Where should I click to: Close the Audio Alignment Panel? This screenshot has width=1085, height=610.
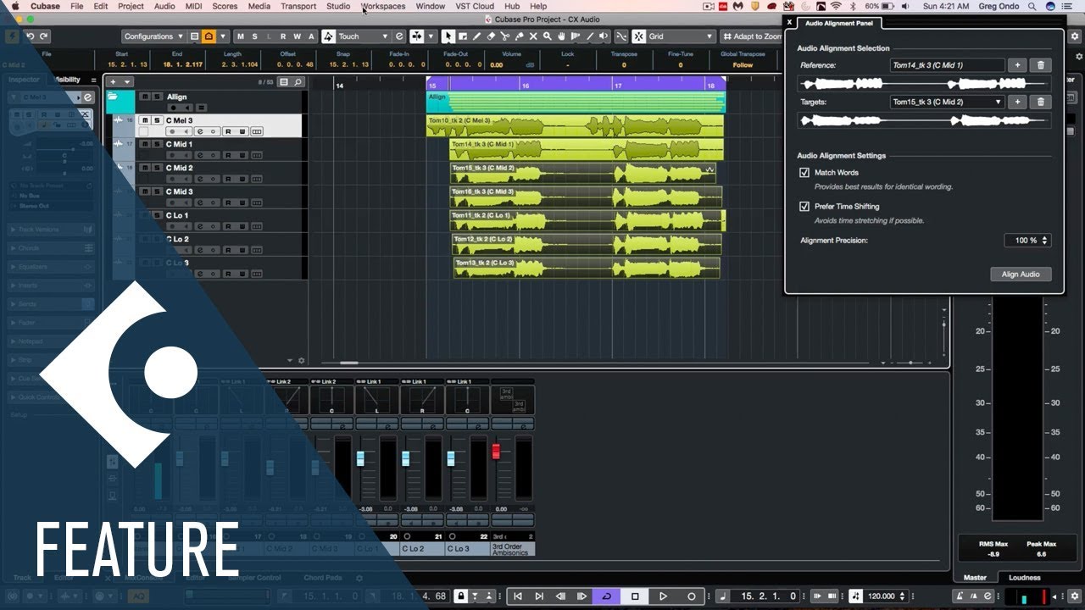click(789, 23)
